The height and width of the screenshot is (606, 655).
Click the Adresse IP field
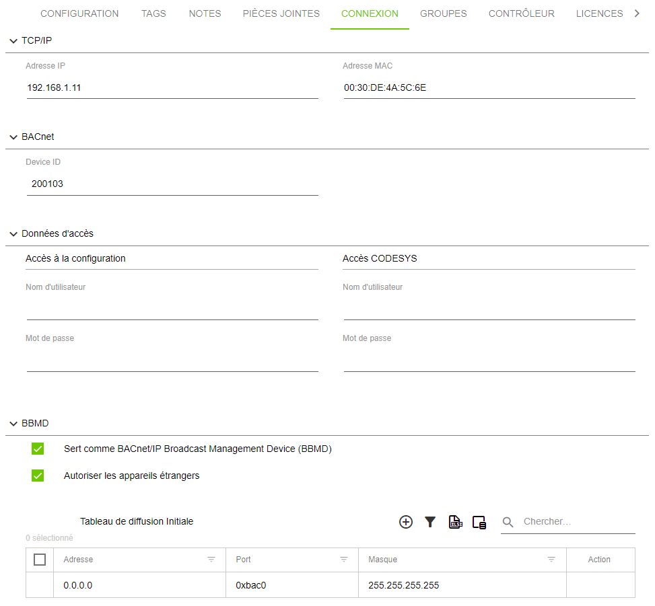coord(172,87)
